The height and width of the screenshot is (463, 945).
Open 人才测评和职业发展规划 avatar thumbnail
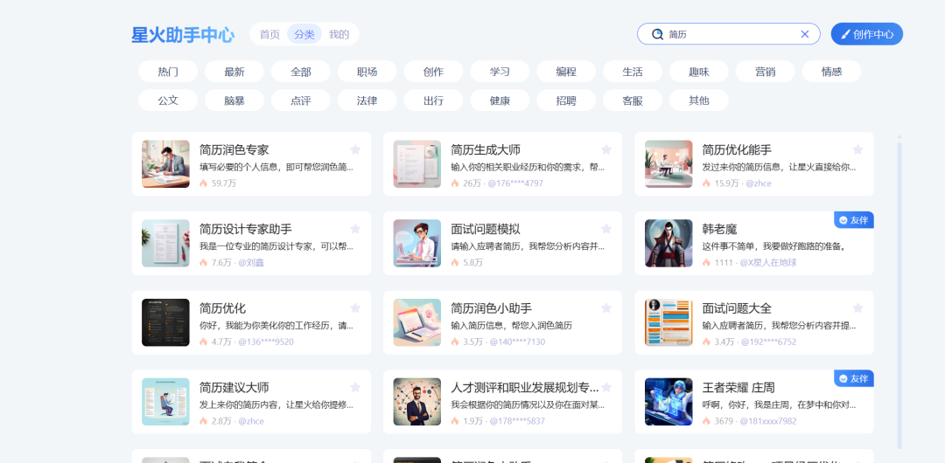pyautogui.click(x=417, y=402)
